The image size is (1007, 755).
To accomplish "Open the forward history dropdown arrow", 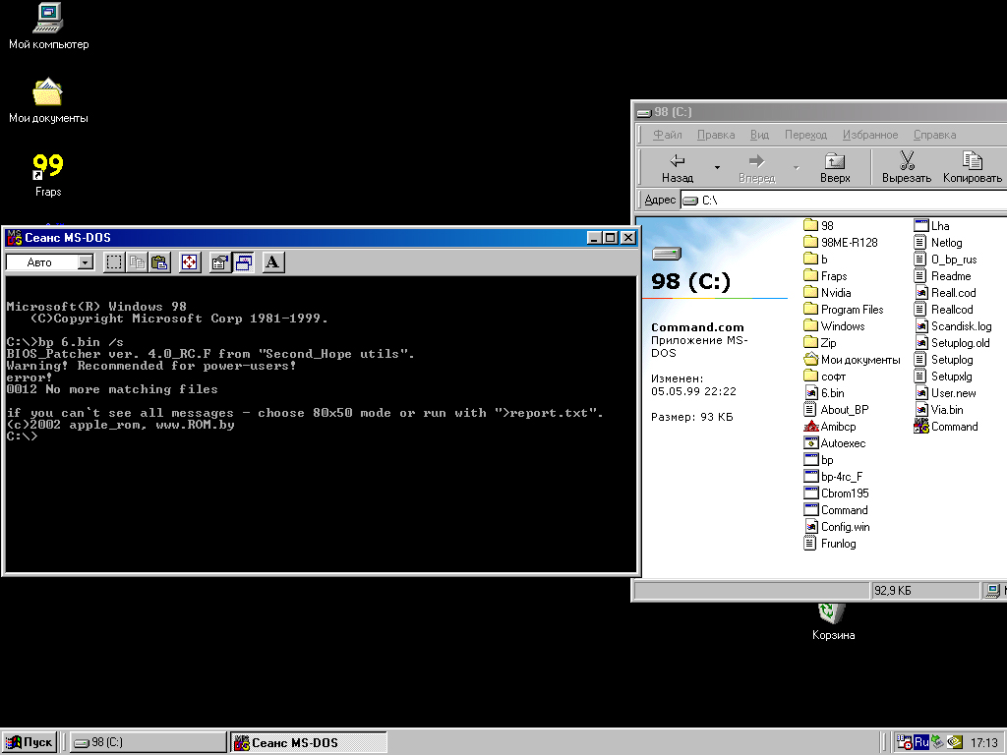I will click(797, 167).
